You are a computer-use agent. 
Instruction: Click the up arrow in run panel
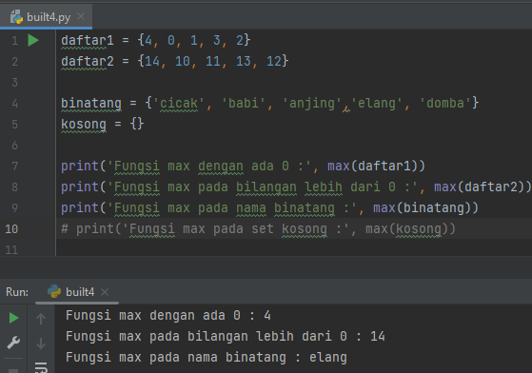(41, 319)
